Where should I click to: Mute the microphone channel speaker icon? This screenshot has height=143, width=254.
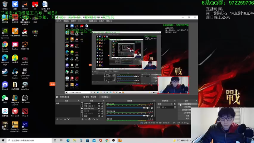pos(148,108)
